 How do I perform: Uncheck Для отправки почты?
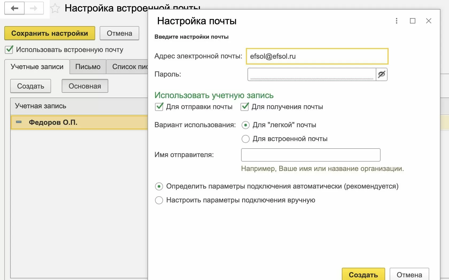coord(159,107)
